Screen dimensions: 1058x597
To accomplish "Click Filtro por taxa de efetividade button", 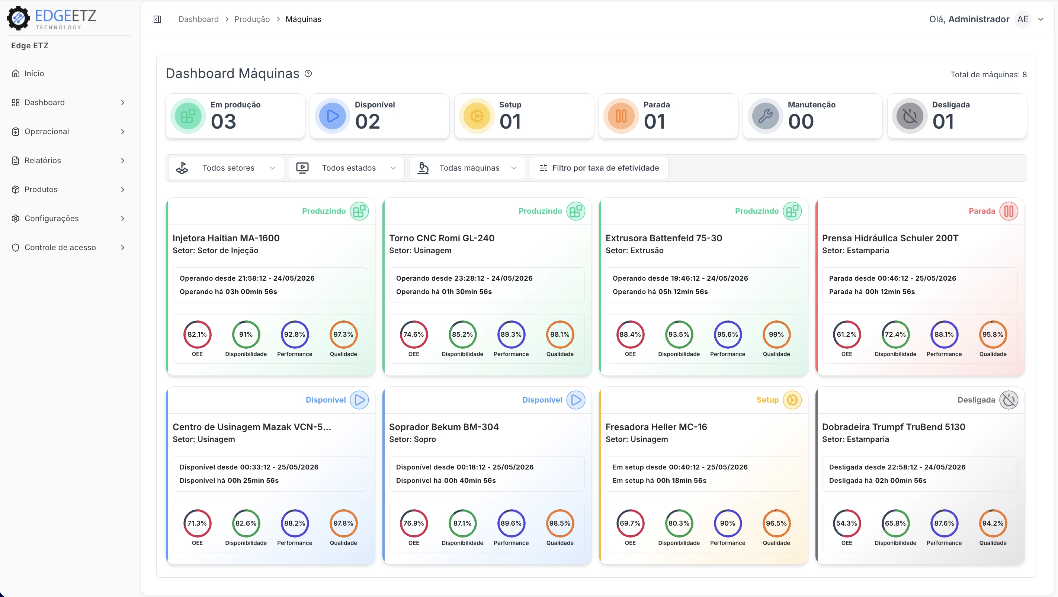I will click(599, 168).
